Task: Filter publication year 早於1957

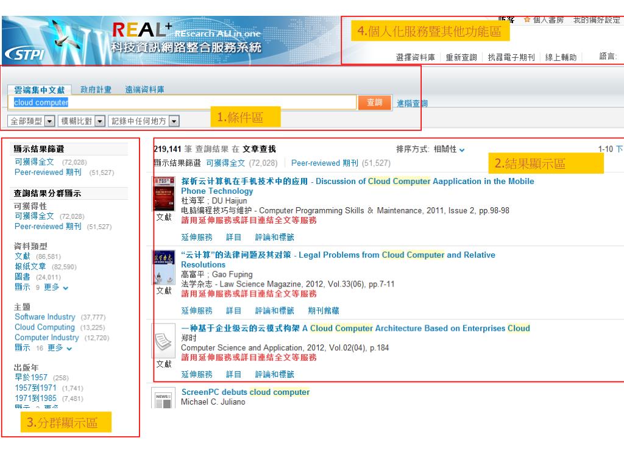Action: click(31, 377)
